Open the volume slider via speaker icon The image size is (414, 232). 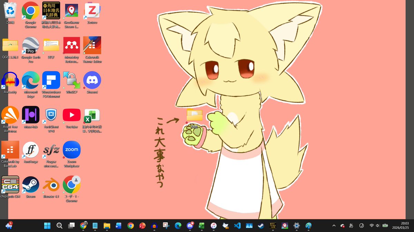(378, 226)
